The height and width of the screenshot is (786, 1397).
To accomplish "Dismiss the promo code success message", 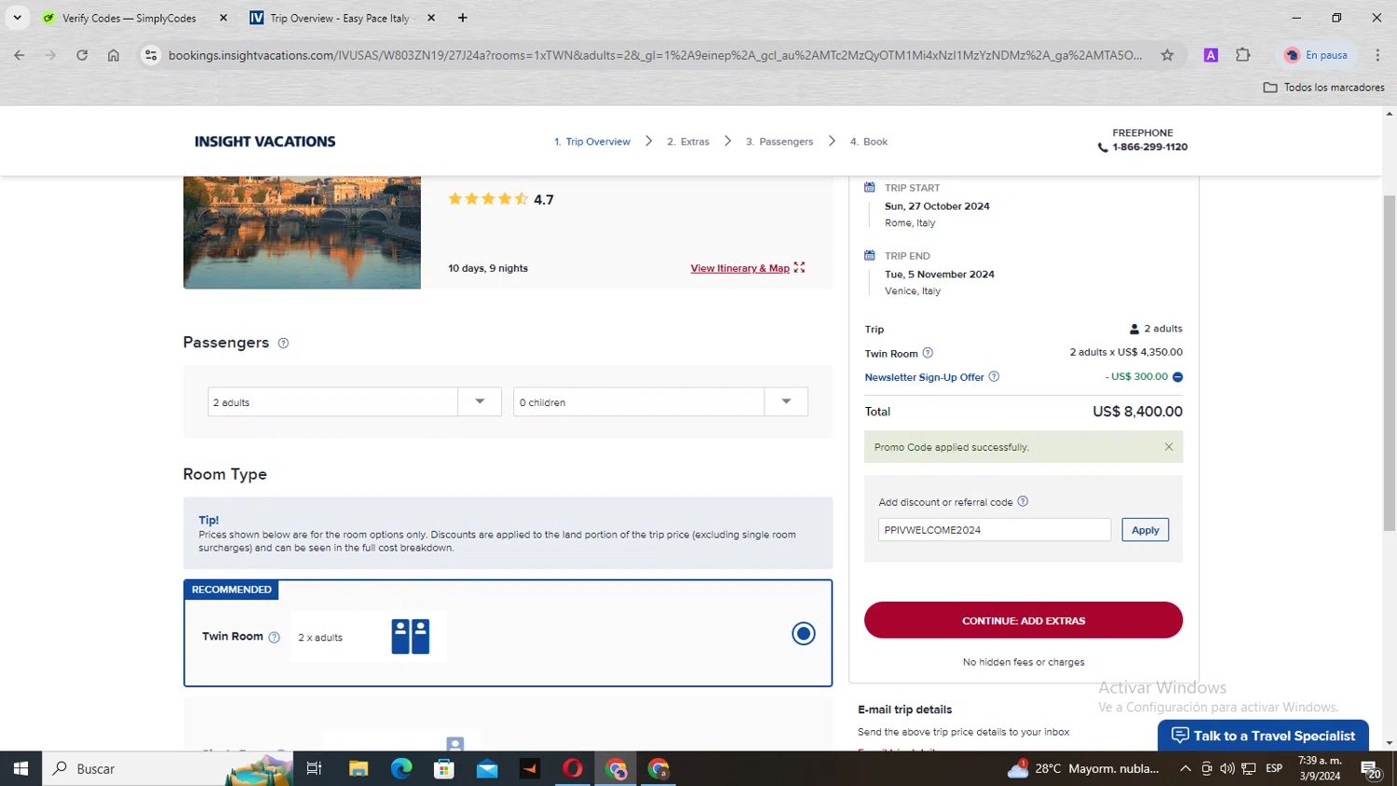I will coord(1169,447).
